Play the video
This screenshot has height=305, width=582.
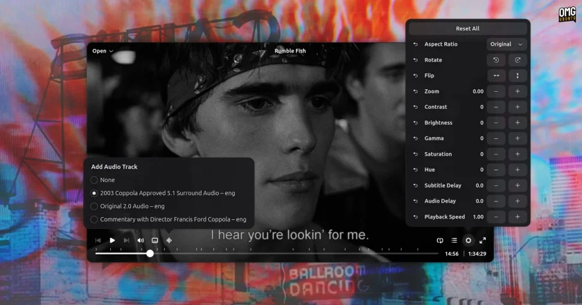[112, 241]
